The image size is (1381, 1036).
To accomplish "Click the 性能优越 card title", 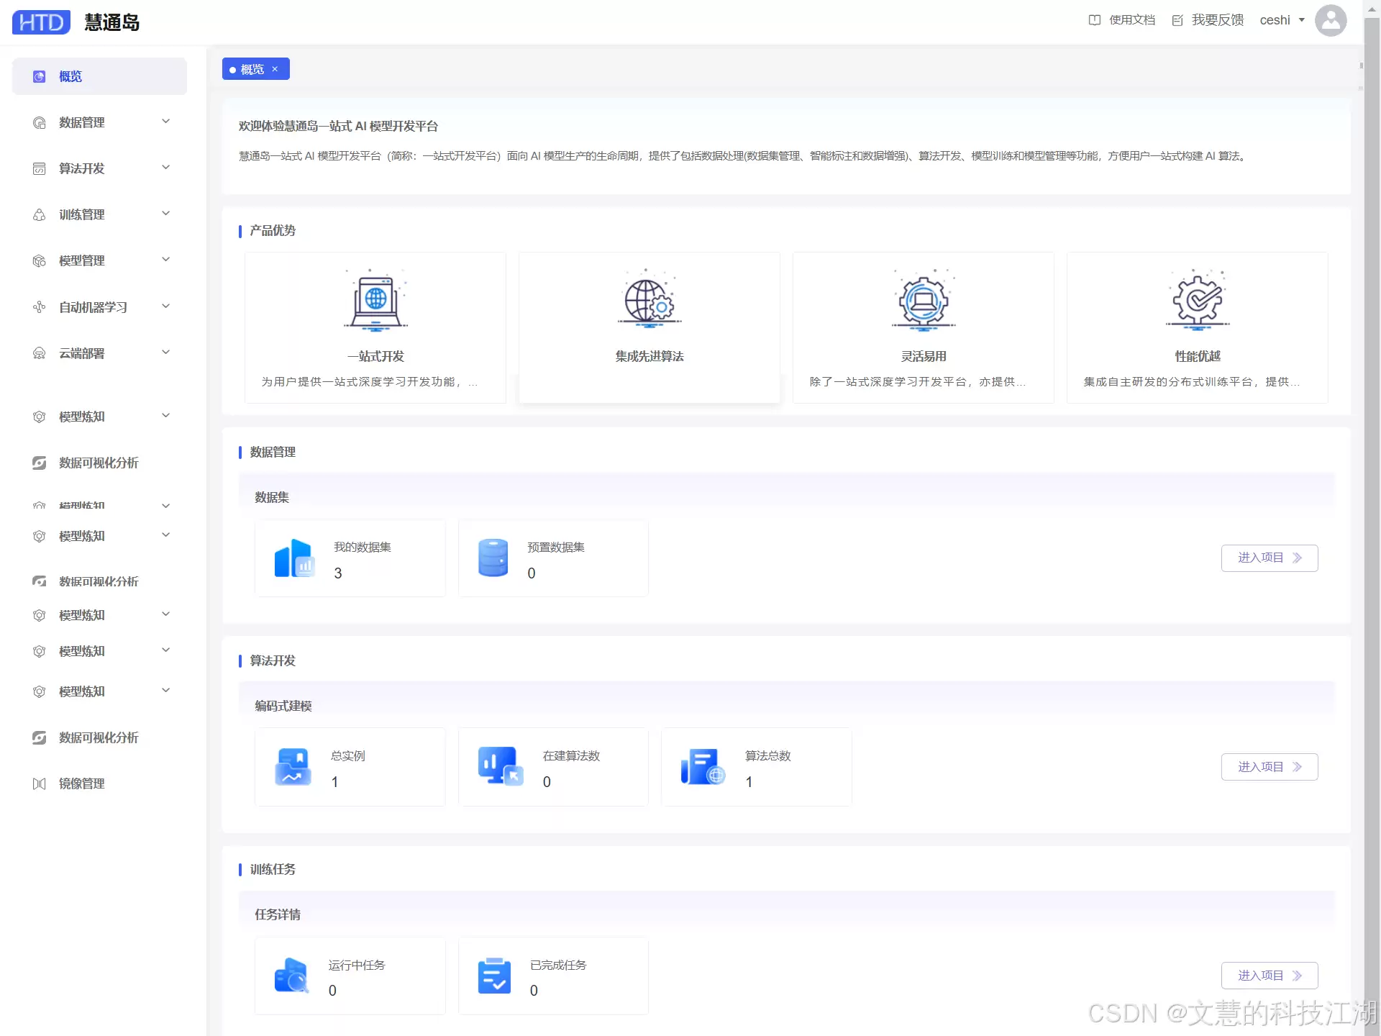I will (x=1198, y=356).
